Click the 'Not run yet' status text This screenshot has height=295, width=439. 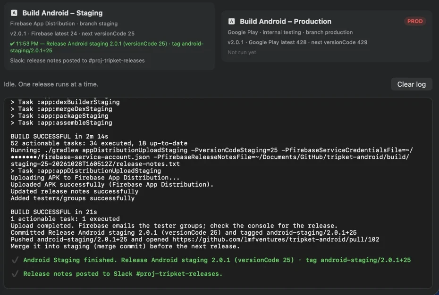tap(242, 52)
